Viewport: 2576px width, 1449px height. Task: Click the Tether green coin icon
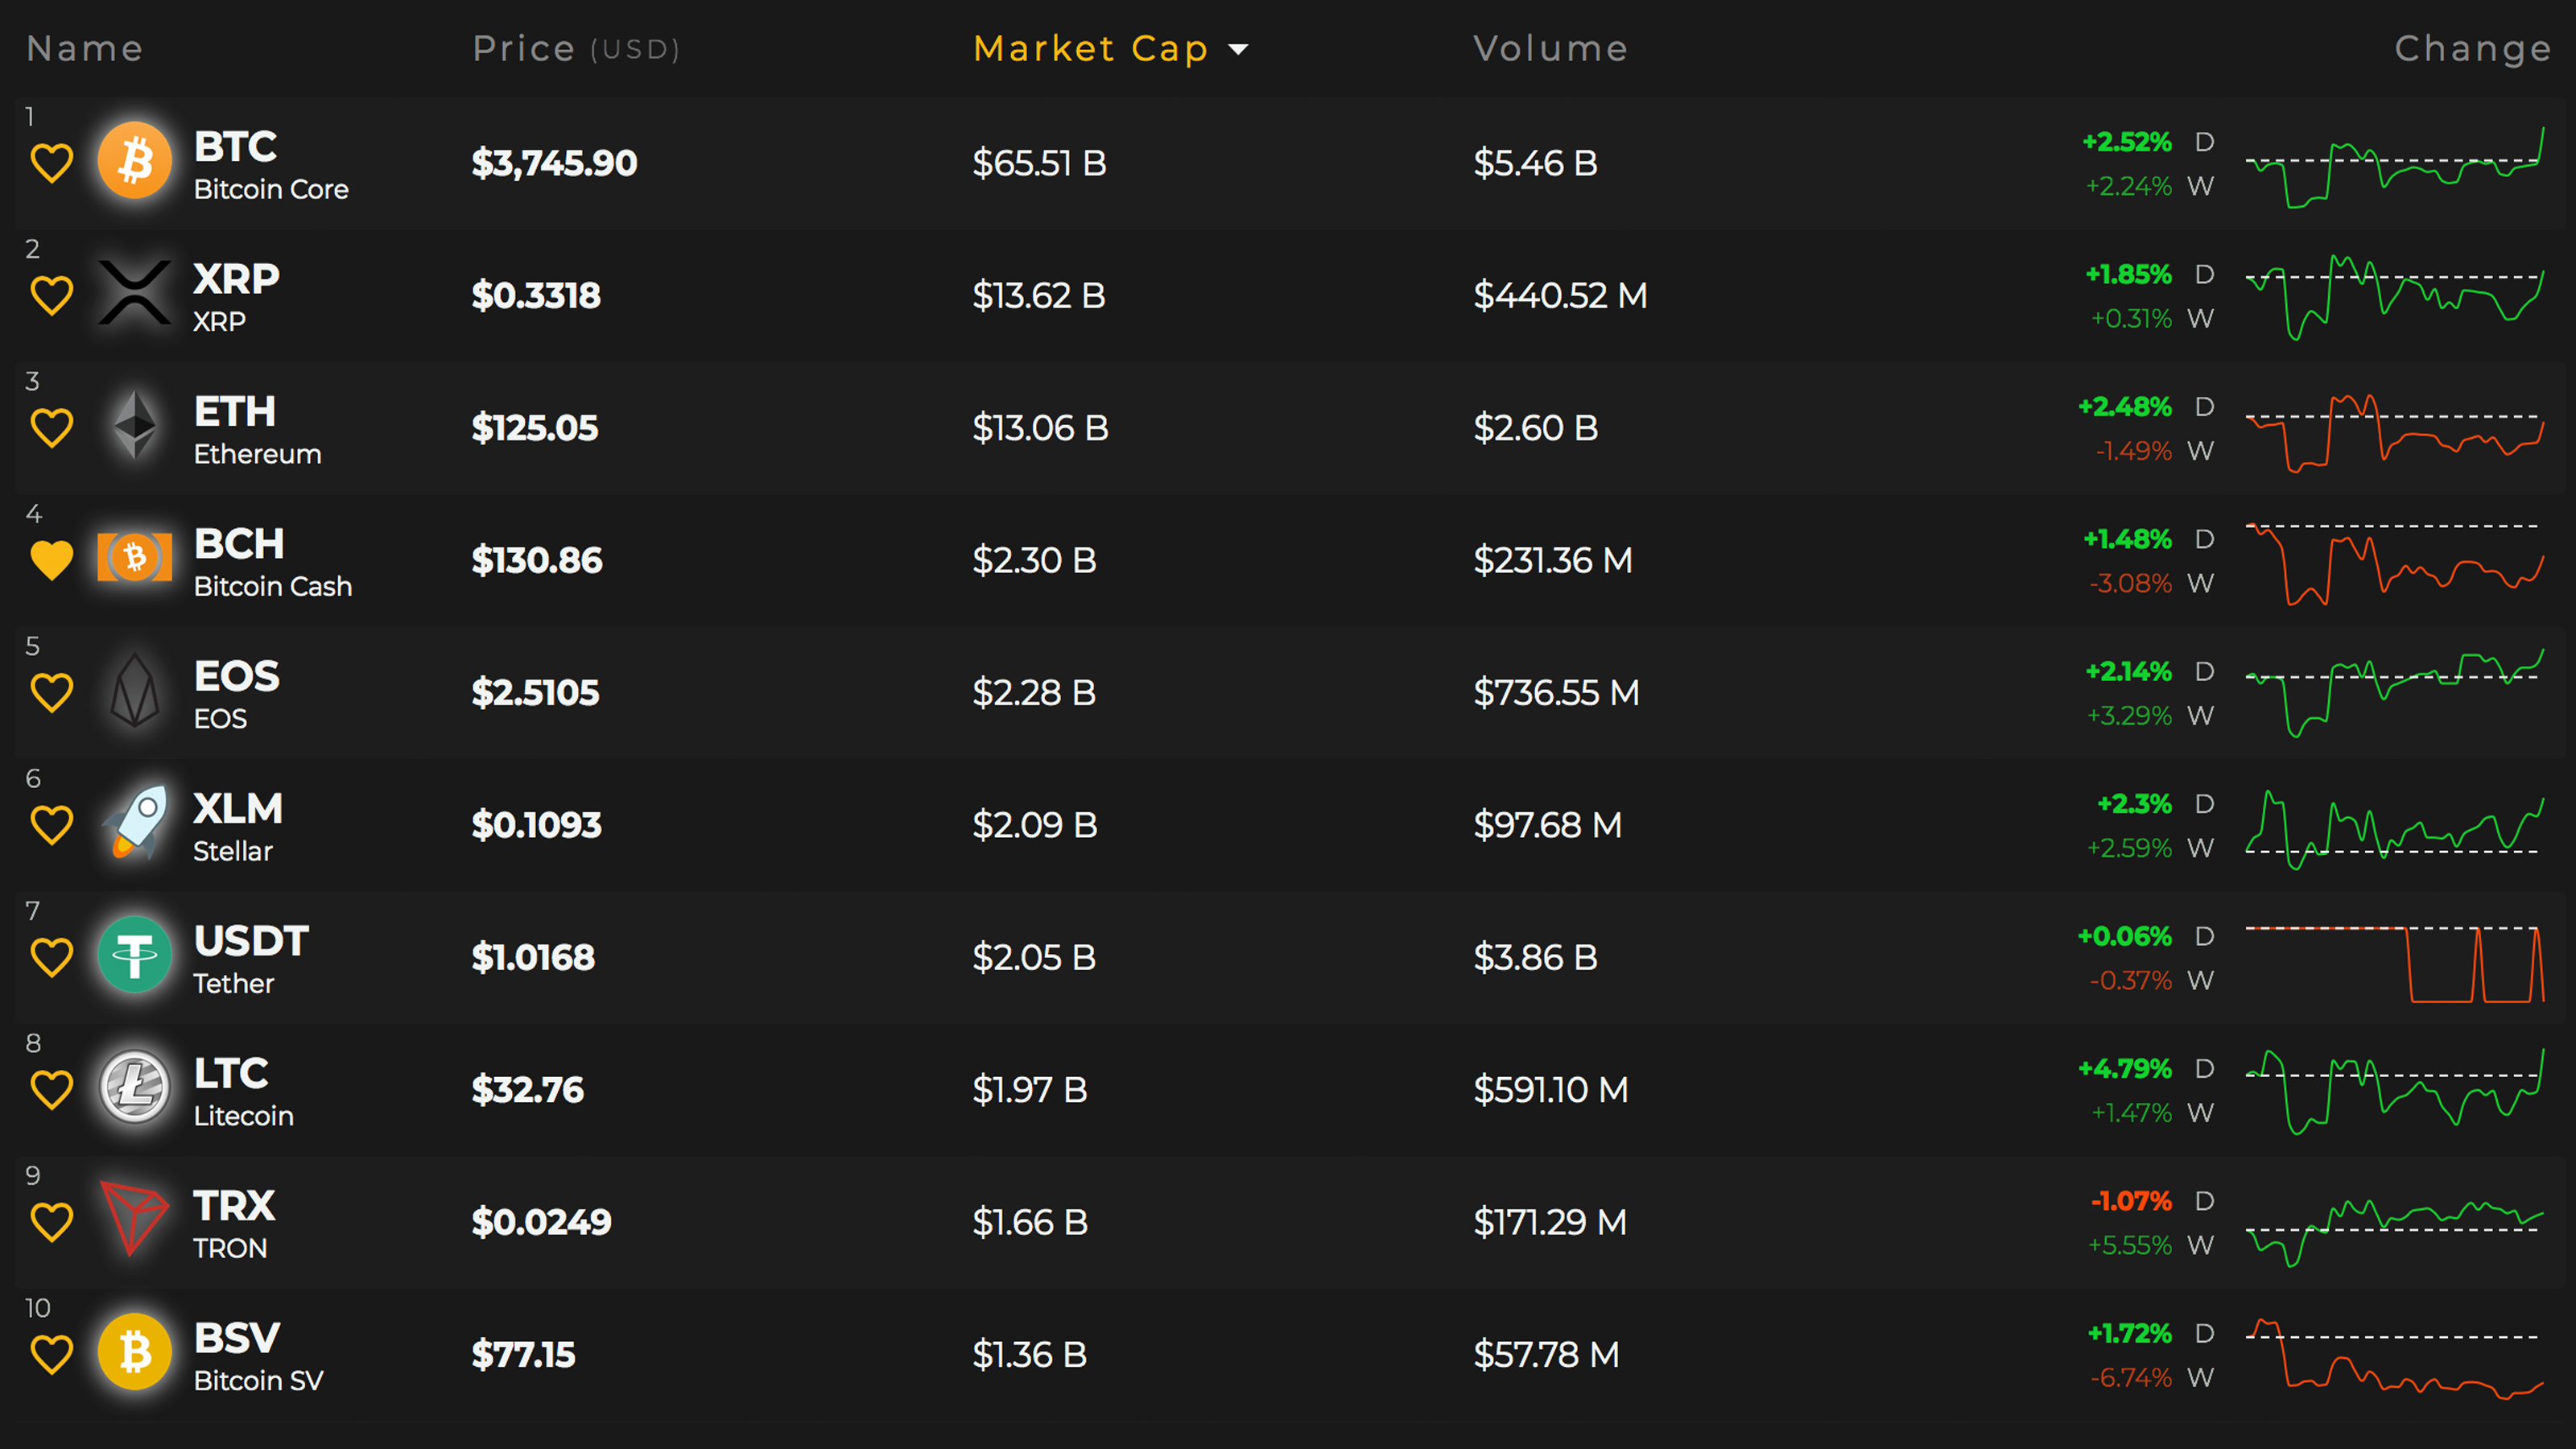click(x=135, y=955)
